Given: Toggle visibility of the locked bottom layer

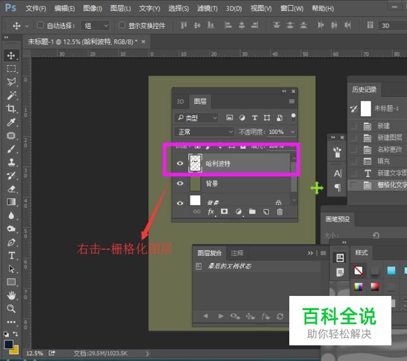Looking at the screenshot, I should tap(180, 203).
